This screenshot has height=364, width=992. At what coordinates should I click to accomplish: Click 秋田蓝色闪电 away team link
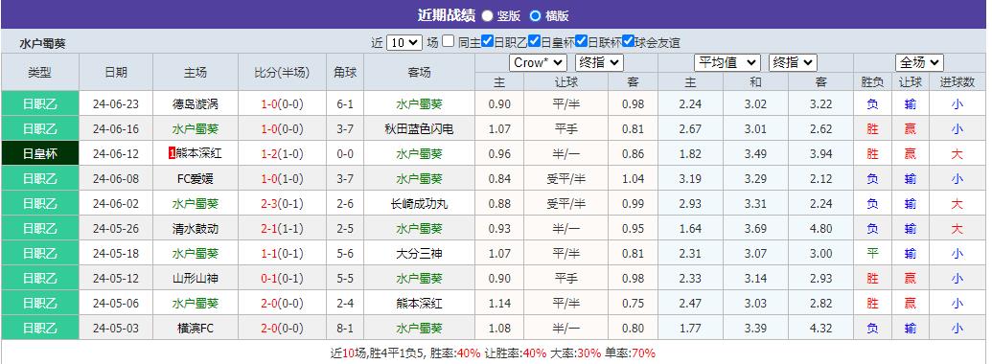[x=419, y=129]
